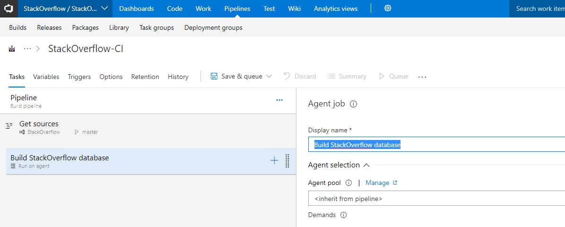Go to Releases in the Pipelines submenu

[49, 27]
